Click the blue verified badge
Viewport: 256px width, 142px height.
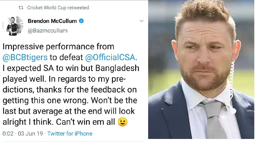click(x=81, y=21)
